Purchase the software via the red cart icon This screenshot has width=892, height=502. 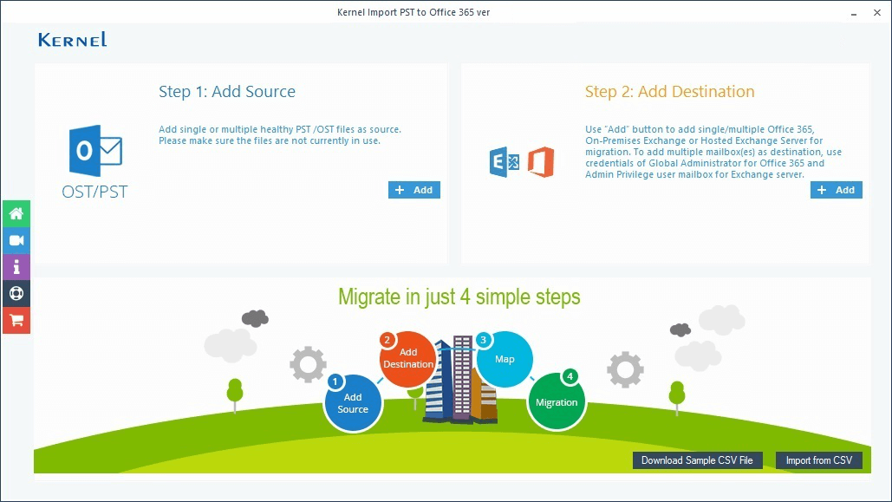16,321
